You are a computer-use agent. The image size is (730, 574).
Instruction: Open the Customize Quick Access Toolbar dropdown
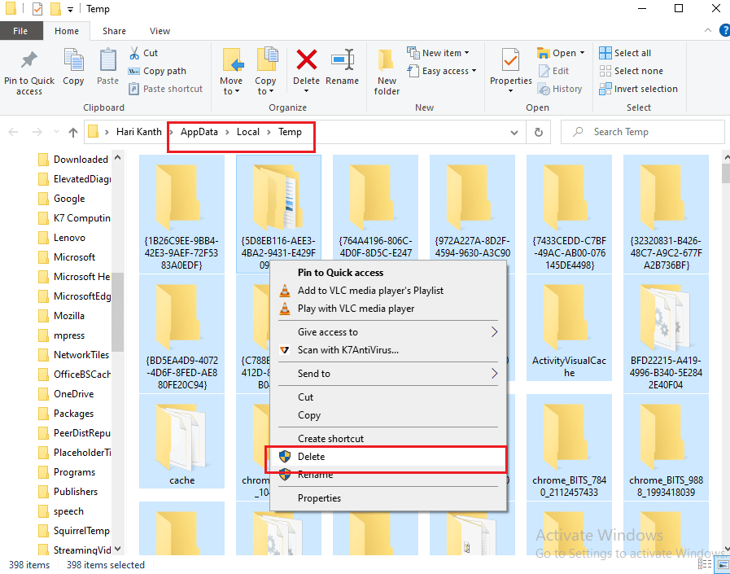(x=70, y=9)
